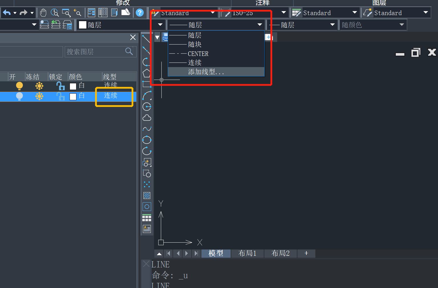Toggle freeze sun icon of highlighted layer

(39, 96)
